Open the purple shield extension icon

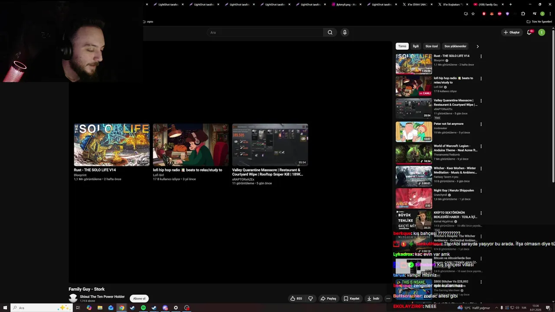(x=507, y=13)
